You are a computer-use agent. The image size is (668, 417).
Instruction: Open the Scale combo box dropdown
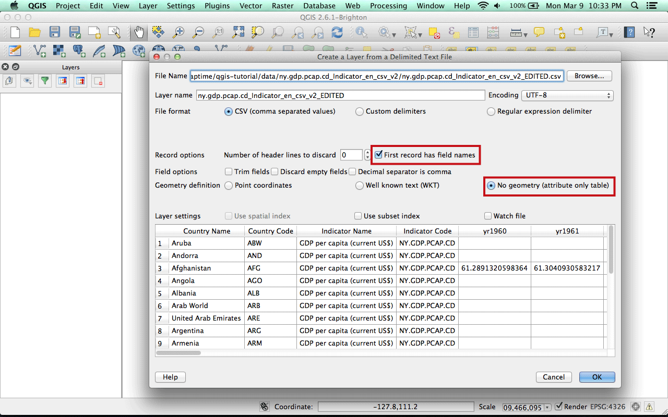click(x=547, y=408)
